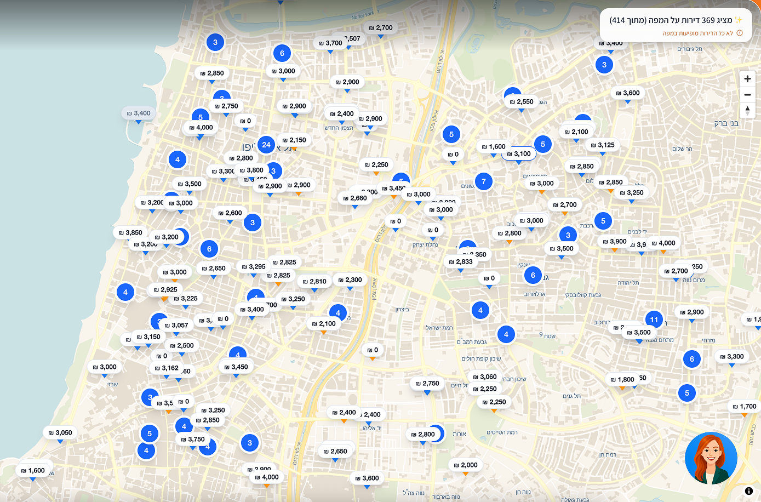Click the zoom in plus button
This screenshot has height=502, width=761.
(x=747, y=79)
